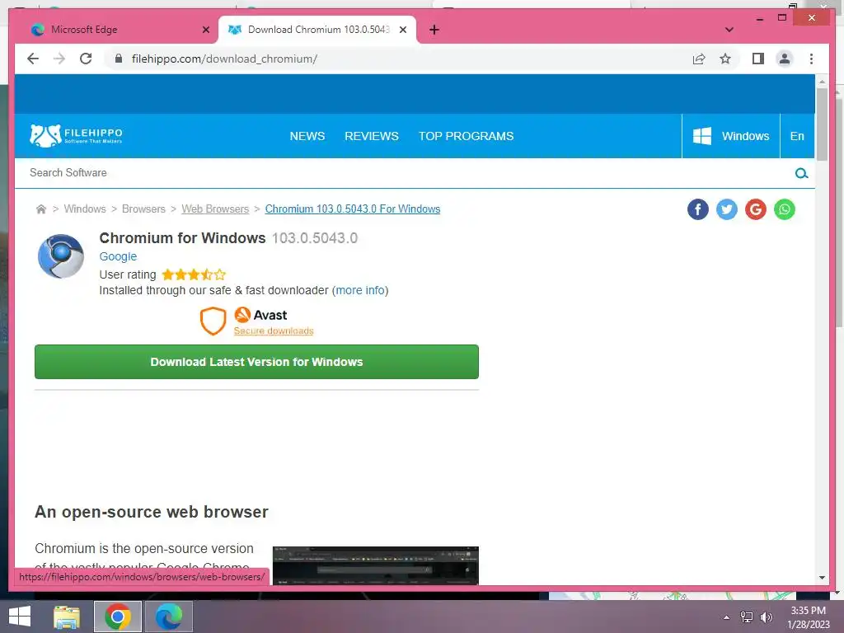Open the Browsers breadcrumb link
Image resolution: width=844 pixels, height=633 pixels.
click(x=143, y=209)
